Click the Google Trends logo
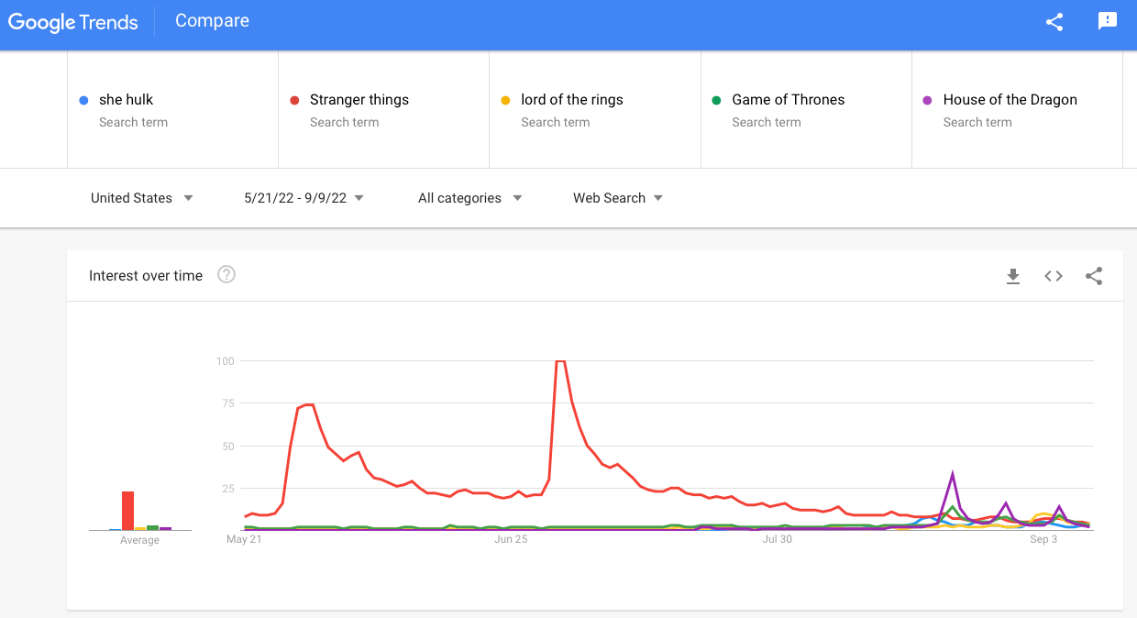Image resolution: width=1137 pixels, height=618 pixels. (73, 21)
